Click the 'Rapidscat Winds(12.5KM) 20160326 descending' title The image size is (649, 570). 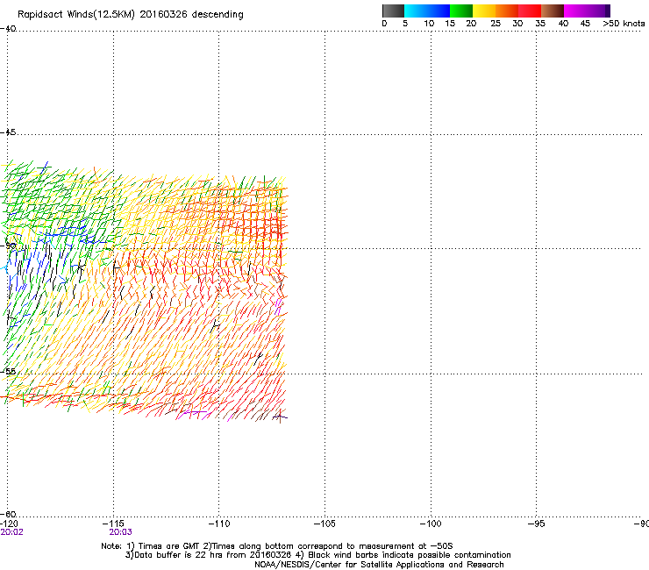(131, 15)
